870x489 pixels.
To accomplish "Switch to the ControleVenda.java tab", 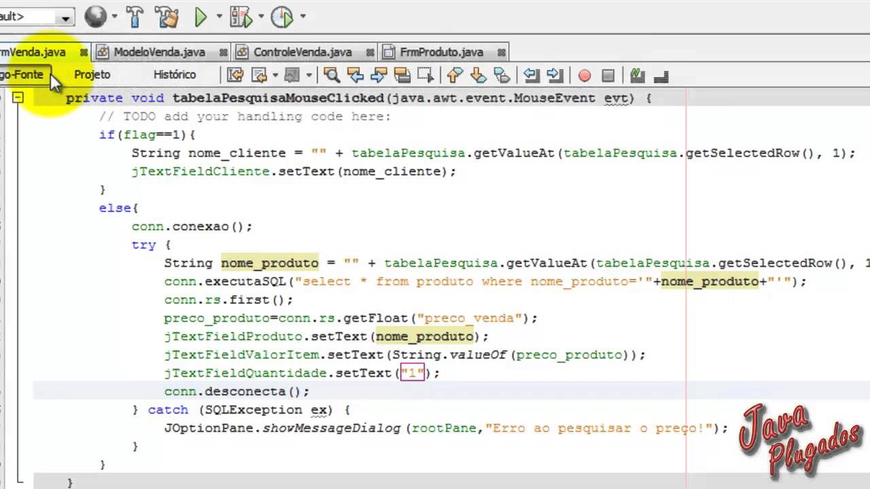I will tap(303, 52).
